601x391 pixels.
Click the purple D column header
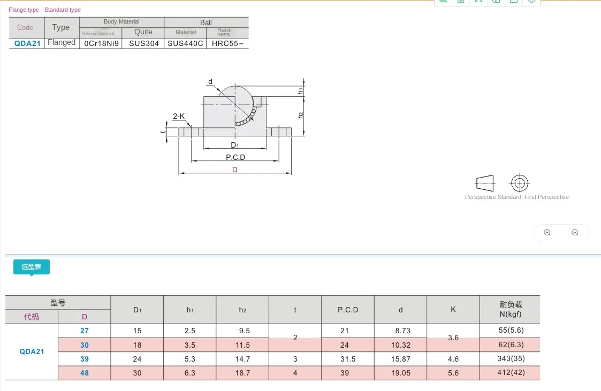click(84, 317)
